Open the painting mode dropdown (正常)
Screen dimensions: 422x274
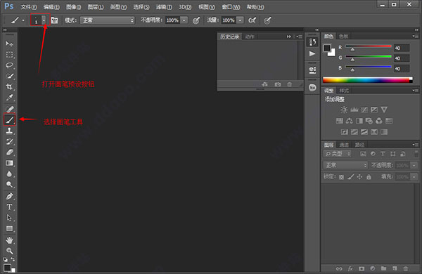click(x=107, y=20)
